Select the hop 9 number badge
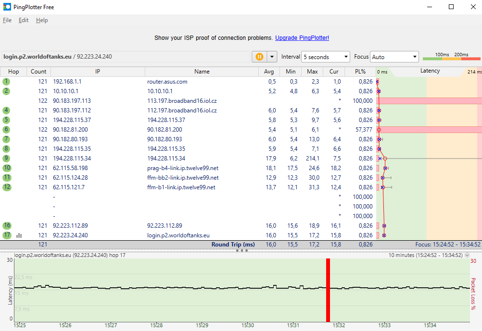 tap(6, 159)
